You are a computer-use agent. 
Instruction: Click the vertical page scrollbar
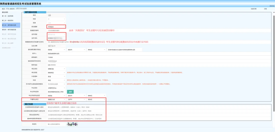274,63
